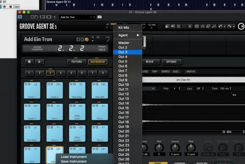Toggle mute on the Tom 3 pad

[94, 127]
